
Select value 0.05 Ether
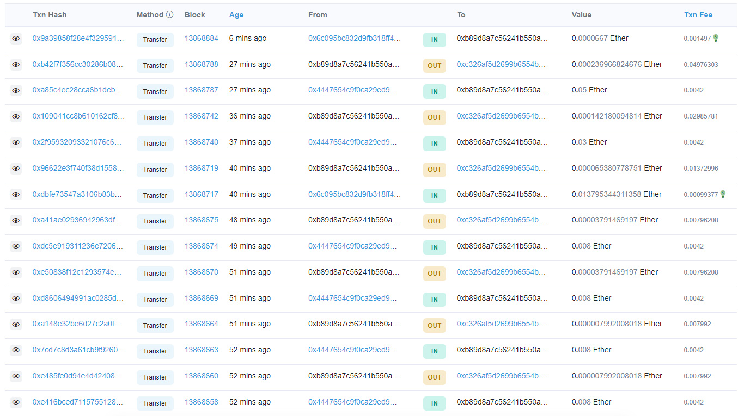(589, 90)
